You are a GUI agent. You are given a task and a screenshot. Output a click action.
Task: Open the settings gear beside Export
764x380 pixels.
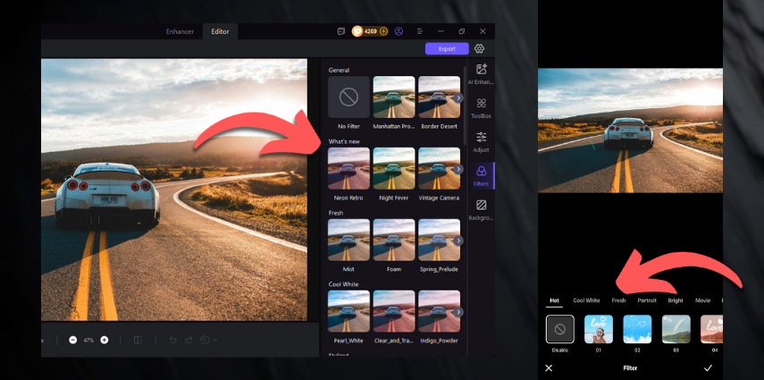(480, 49)
